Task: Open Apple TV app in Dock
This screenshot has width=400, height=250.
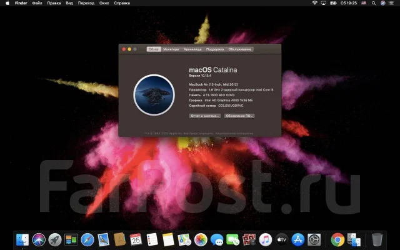Action: [x=282, y=240]
